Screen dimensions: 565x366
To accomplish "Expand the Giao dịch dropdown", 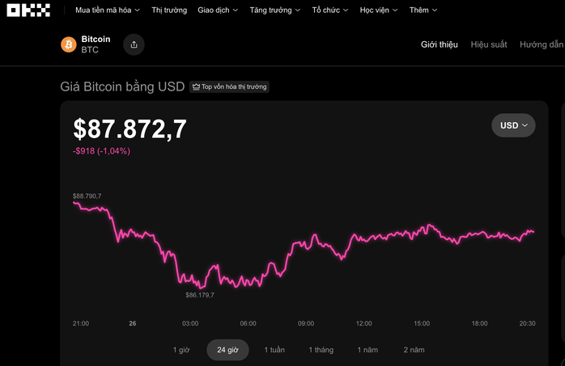I will pyautogui.click(x=218, y=11).
